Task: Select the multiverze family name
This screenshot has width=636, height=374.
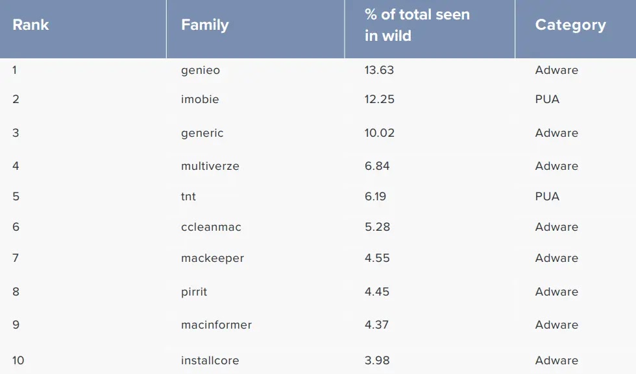Action: click(x=210, y=166)
